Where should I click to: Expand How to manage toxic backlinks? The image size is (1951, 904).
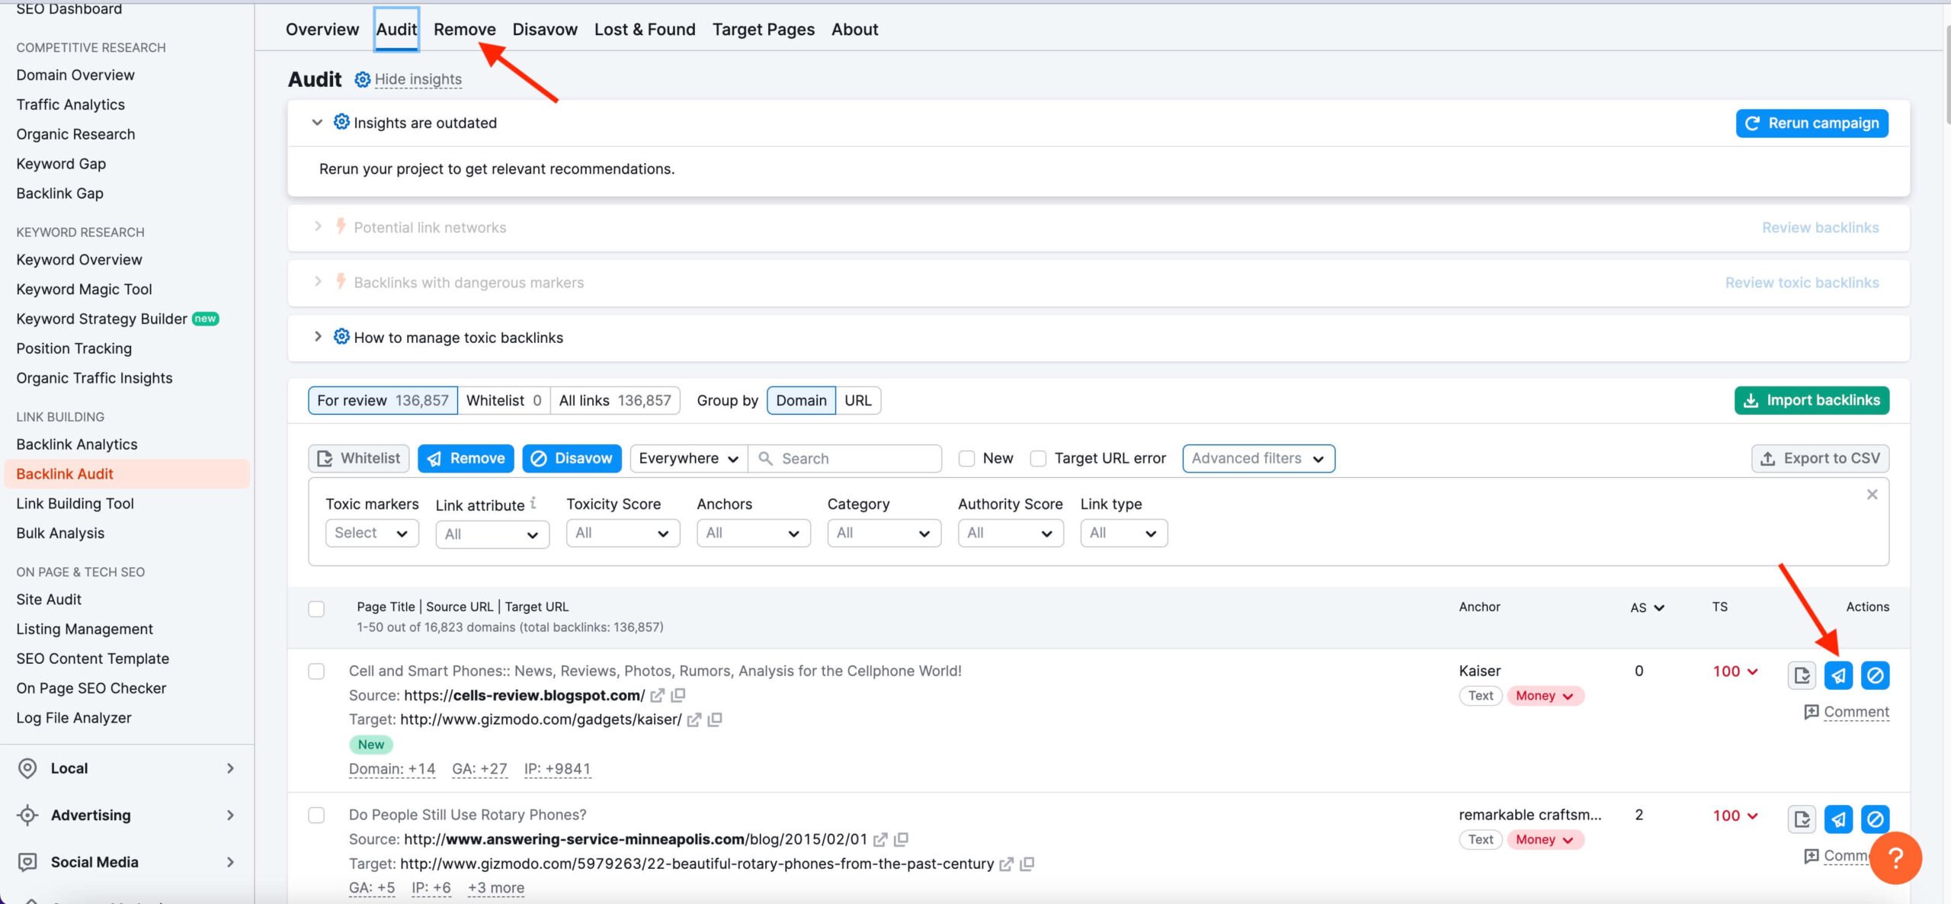pyautogui.click(x=318, y=337)
